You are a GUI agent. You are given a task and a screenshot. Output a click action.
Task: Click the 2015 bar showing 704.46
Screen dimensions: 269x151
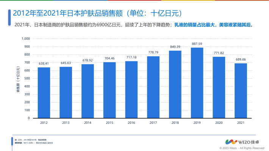pyautogui.click(x=109, y=90)
